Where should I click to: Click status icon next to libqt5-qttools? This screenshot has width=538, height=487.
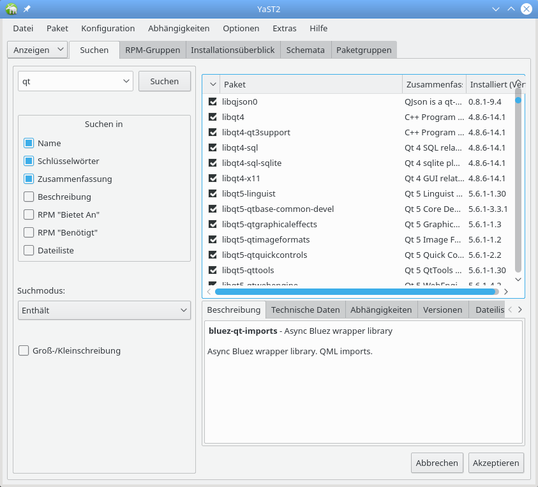[x=213, y=270]
